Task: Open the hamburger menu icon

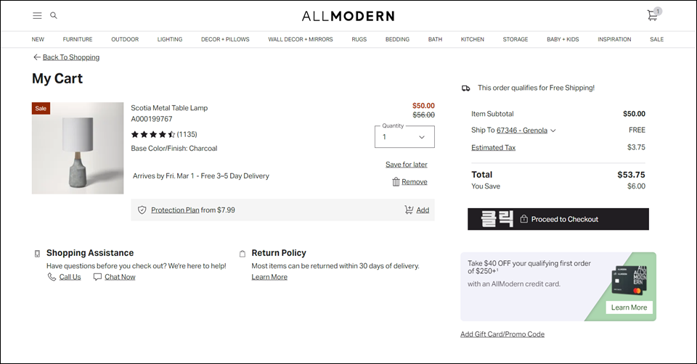Action: coord(37,15)
